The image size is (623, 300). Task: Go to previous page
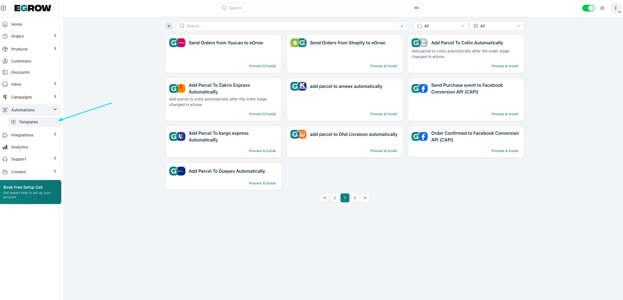(335, 198)
